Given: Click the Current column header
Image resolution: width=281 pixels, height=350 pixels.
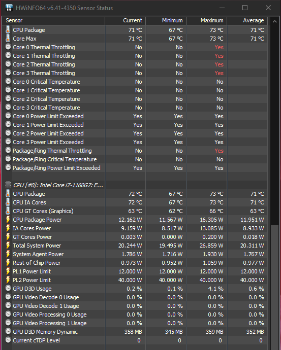Looking at the screenshot, I should click(125, 20).
